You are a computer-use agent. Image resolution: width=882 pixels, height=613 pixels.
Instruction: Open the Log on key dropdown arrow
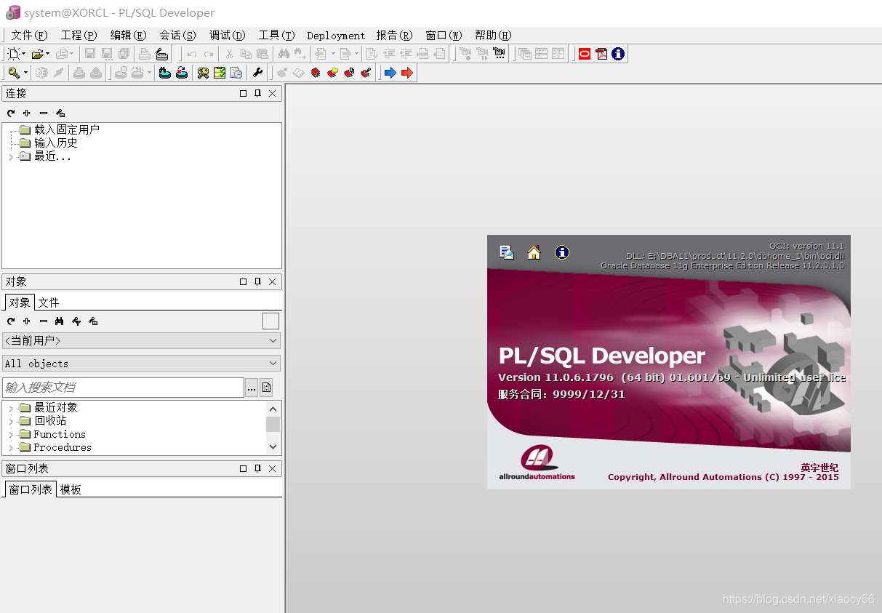click(x=25, y=73)
